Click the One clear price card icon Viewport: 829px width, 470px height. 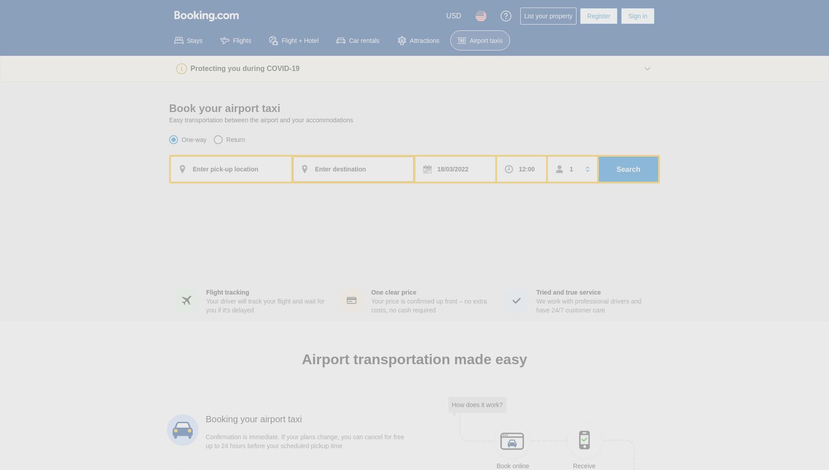[x=352, y=300]
